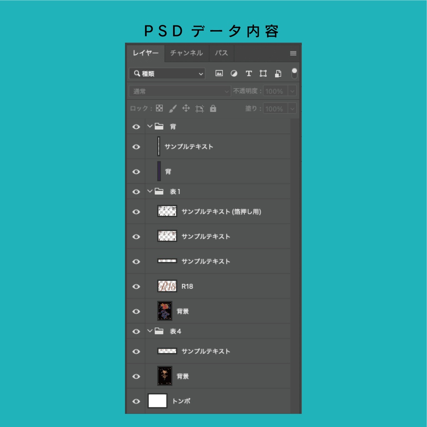Filter layers by smart object icon
Viewport: 427px width, 427px height.
(278, 73)
